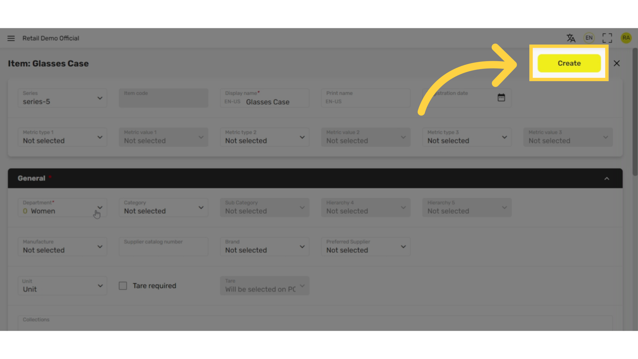
Task: Open the hamburger navigation menu
Action: [11, 38]
